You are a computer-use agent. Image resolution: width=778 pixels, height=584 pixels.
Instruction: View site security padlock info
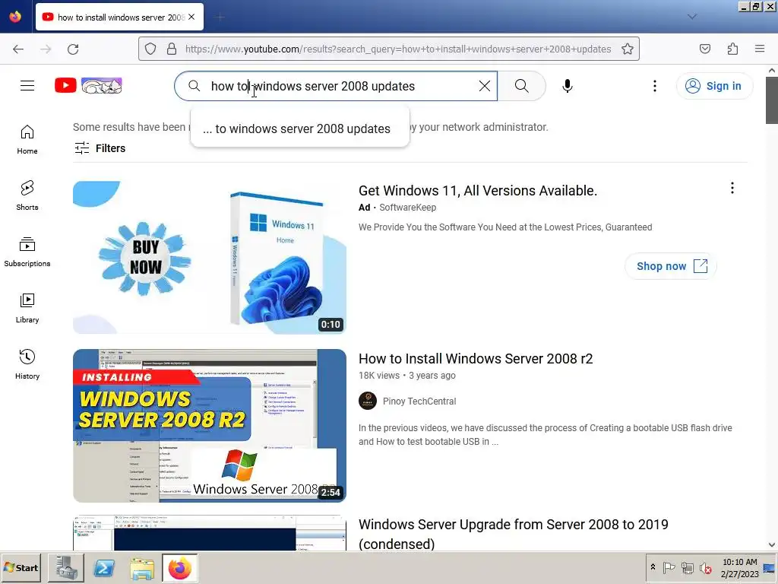point(171,49)
